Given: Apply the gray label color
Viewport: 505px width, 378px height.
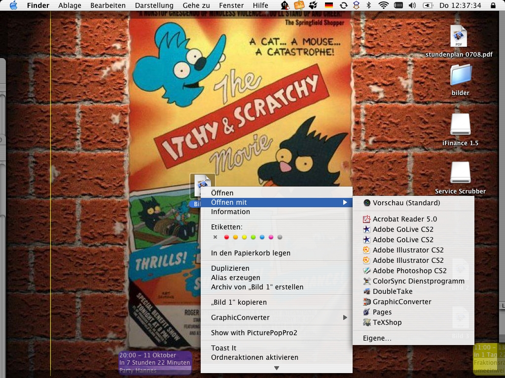Looking at the screenshot, I should (280, 237).
